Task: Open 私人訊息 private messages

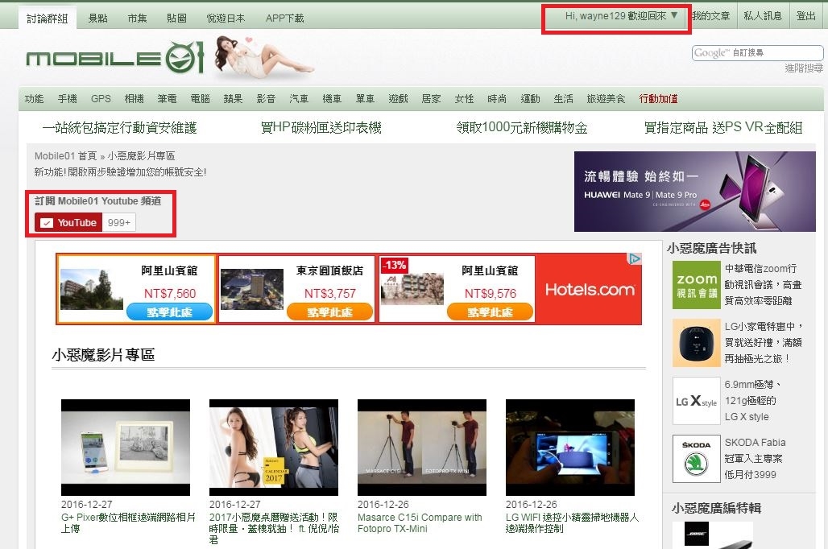Action: pos(763,16)
